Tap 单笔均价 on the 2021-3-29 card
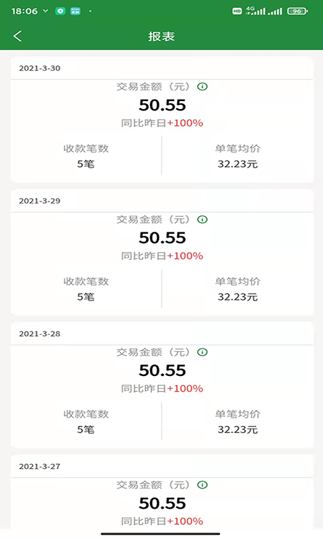 238,281
